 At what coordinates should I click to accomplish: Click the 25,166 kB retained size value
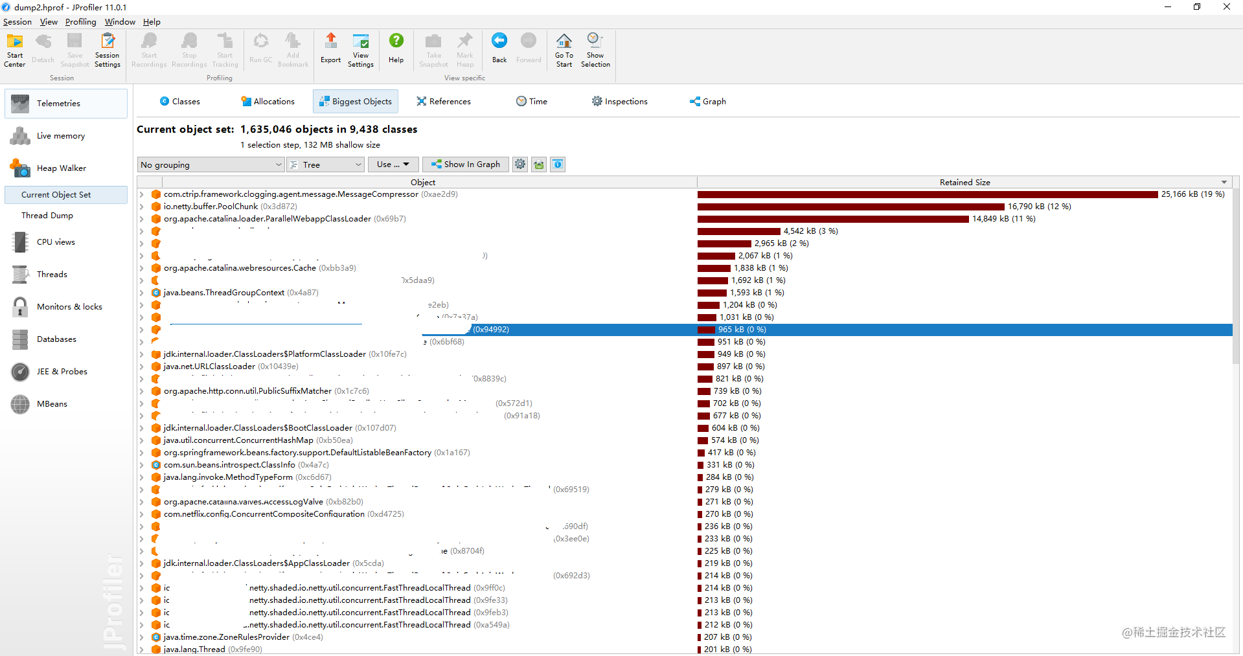(x=1192, y=194)
